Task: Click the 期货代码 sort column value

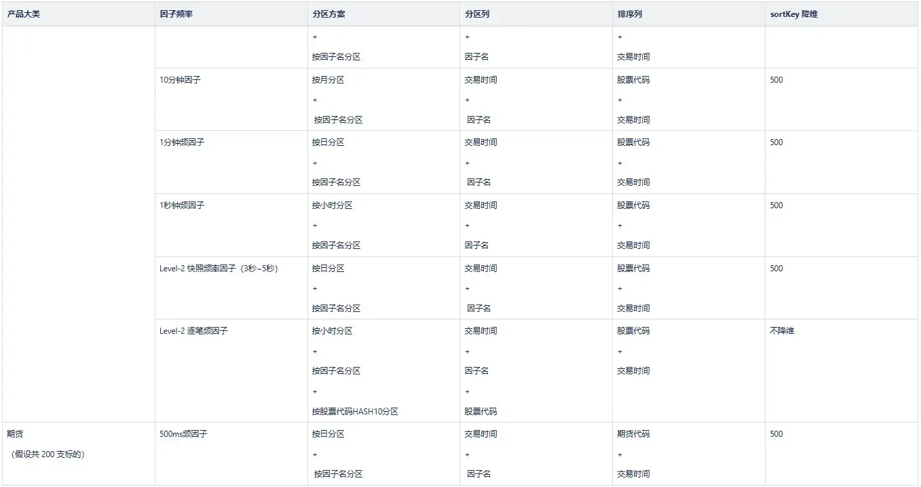Action: pyautogui.click(x=633, y=433)
